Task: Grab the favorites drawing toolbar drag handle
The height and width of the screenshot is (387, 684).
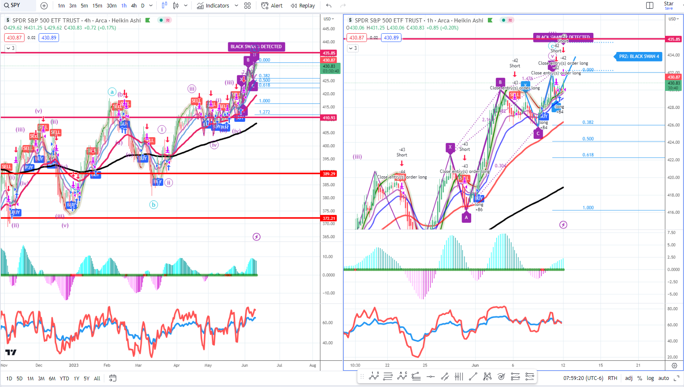Action: (362, 377)
